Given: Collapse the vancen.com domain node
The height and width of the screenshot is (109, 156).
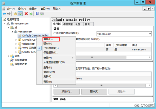Looking at the screenshot, I should click(x=12, y=32).
